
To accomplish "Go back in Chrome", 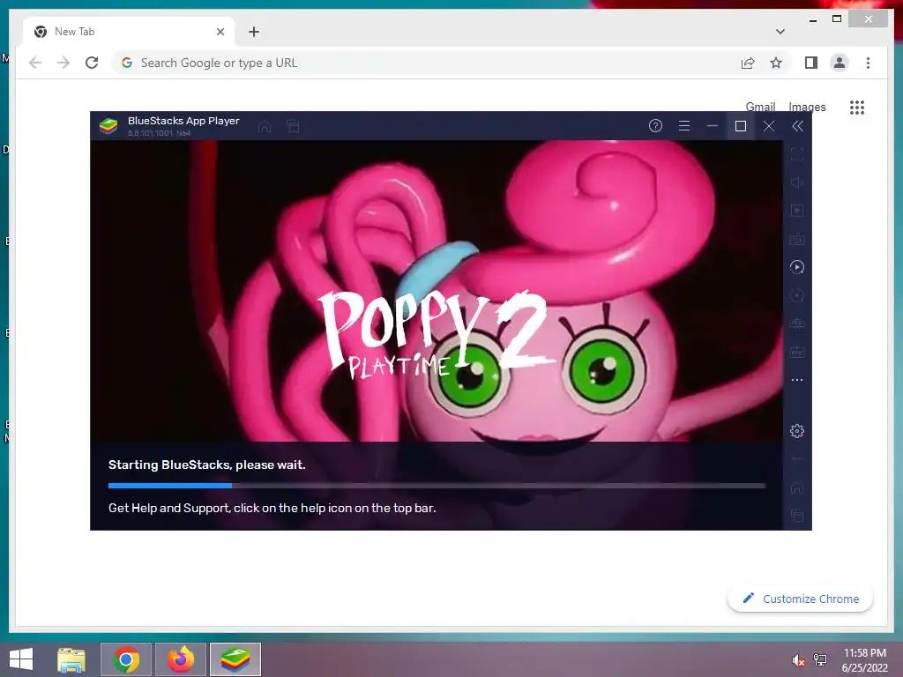I will [35, 63].
